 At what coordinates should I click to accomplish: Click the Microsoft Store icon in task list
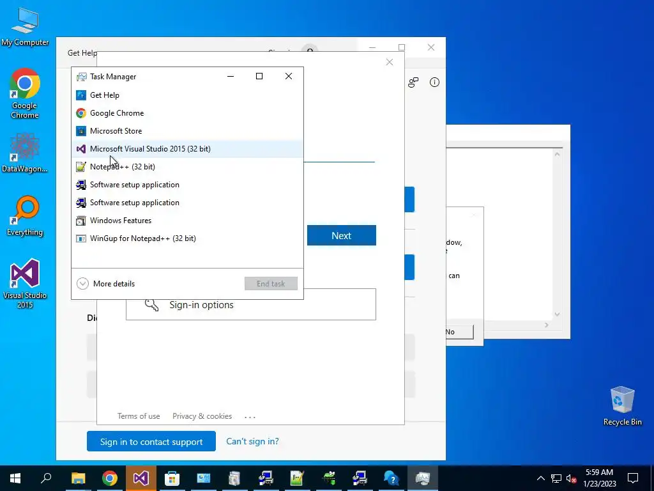[x=81, y=131]
